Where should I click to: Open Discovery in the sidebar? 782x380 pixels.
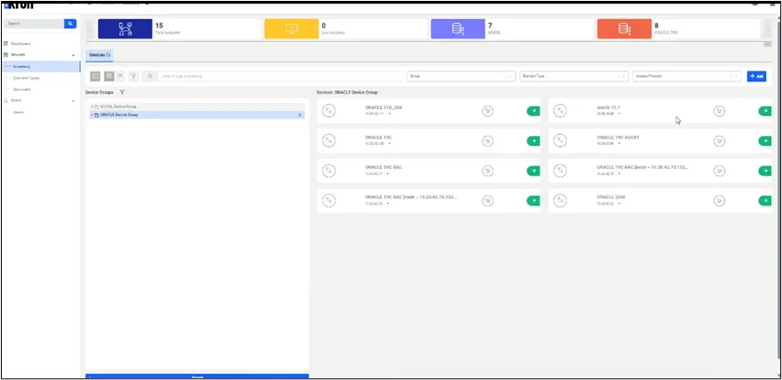[x=22, y=89]
